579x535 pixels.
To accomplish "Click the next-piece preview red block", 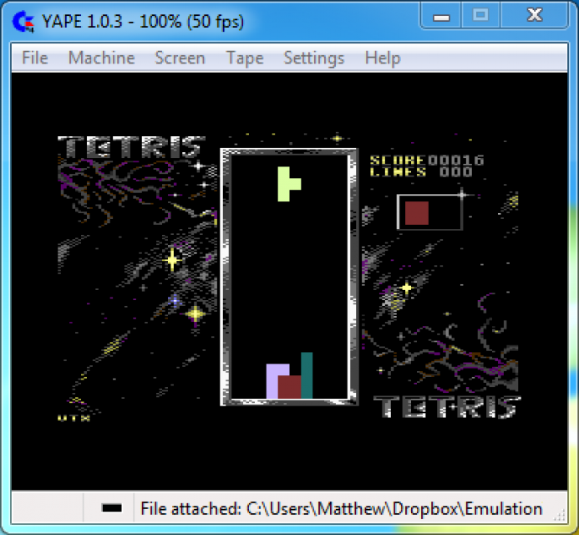I will (x=417, y=213).
